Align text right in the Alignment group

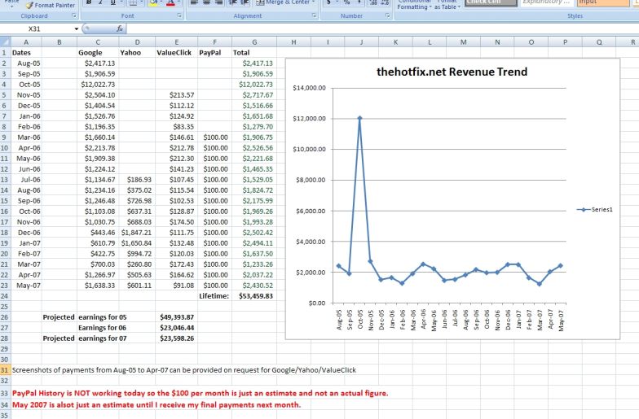tap(218, 3)
